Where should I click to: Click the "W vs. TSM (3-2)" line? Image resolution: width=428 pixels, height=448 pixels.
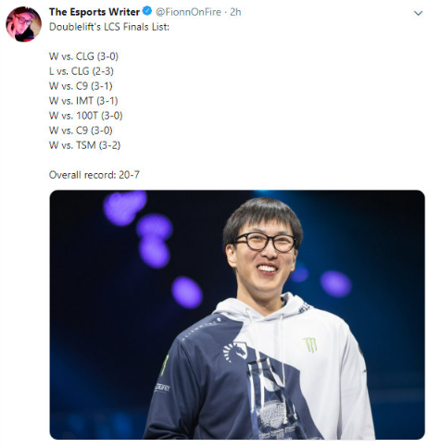84,145
